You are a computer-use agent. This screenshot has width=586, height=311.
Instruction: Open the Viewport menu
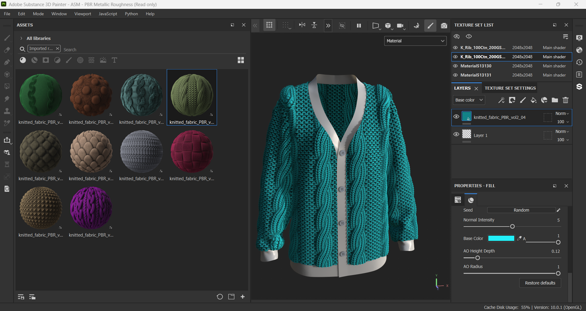point(82,14)
